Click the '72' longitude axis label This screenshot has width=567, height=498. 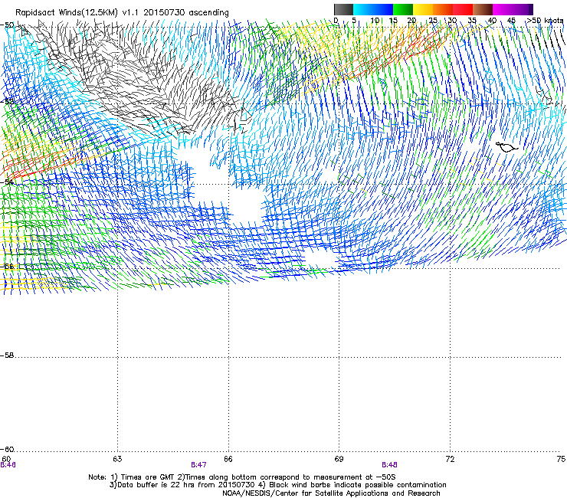[x=450, y=459]
